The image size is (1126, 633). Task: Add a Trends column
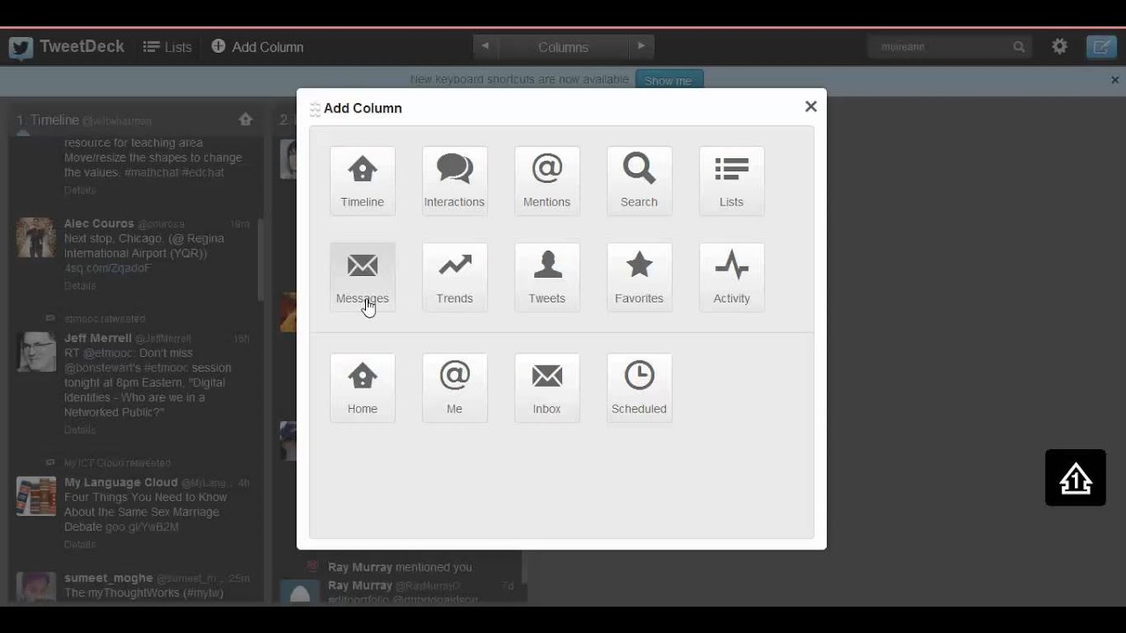[455, 278]
